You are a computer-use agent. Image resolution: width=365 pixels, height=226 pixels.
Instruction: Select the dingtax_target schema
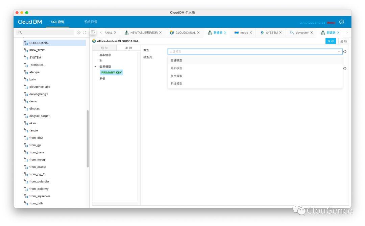tap(39, 116)
